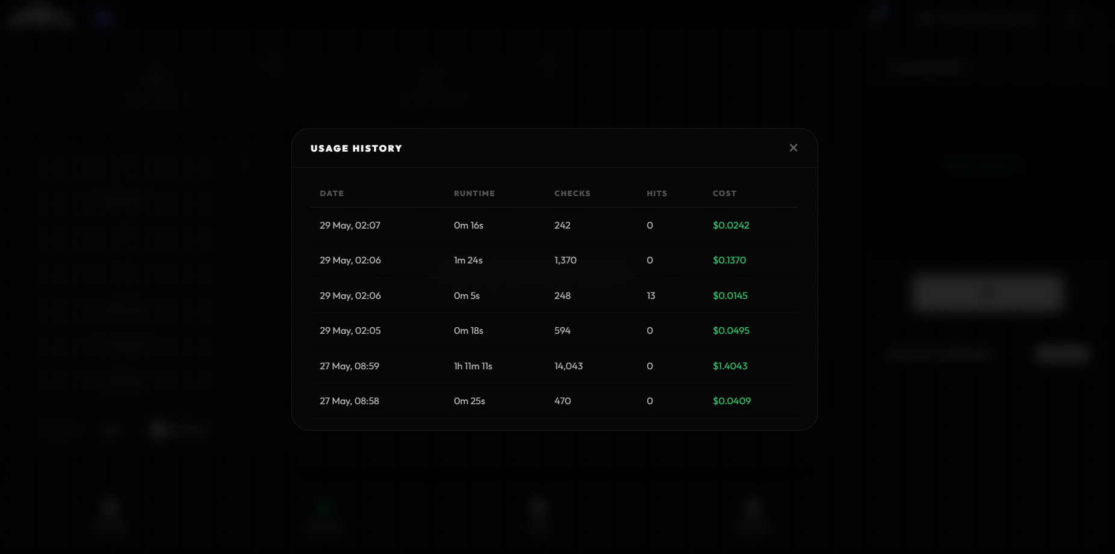Click the $0.0145 cost value

730,296
